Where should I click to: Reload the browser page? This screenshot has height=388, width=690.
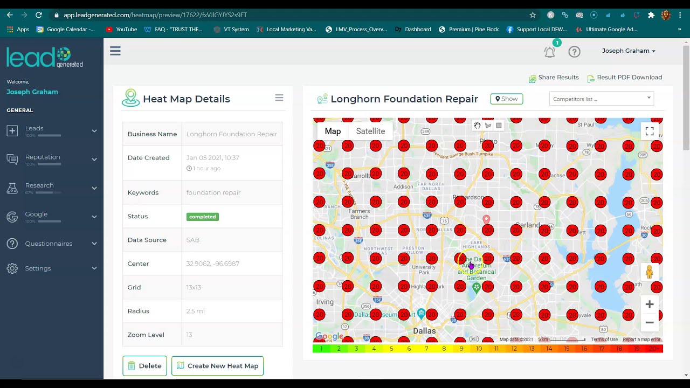click(x=39, y=15)
